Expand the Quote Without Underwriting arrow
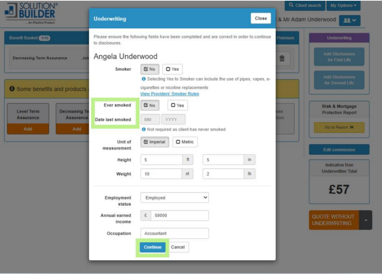Viewport: 382px width, 274px height. (x=366, y=220)
